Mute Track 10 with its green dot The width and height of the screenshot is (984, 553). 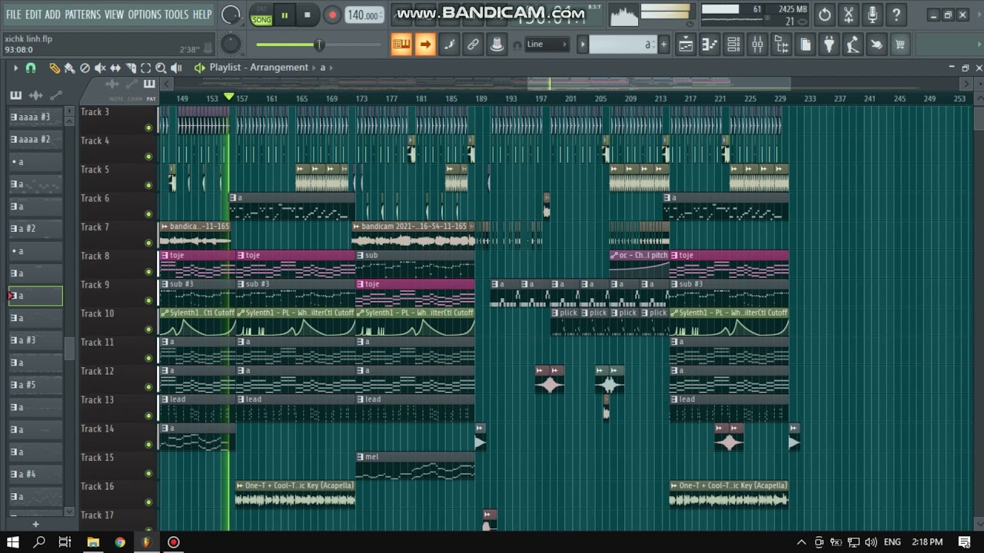click(148, 329)
